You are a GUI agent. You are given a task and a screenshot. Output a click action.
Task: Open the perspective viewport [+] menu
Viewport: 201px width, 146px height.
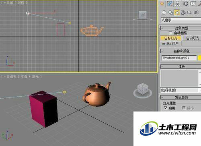pyautogui.click(x=5, y=77)
